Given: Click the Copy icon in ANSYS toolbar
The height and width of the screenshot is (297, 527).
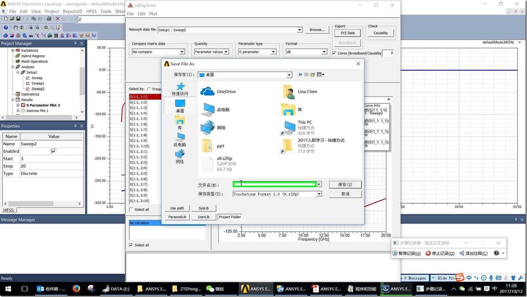Looking at the screenshot, I should click(34, 19).
